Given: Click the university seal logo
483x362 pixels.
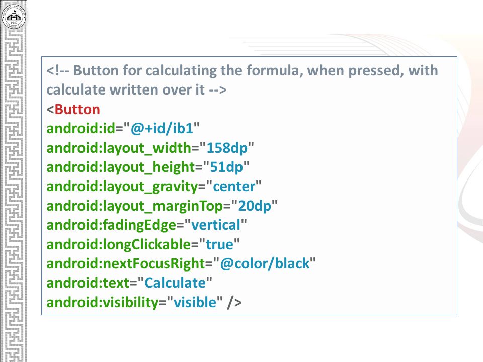Looking at the screenshot, I should pyautogui.click(x=14, y=16).
